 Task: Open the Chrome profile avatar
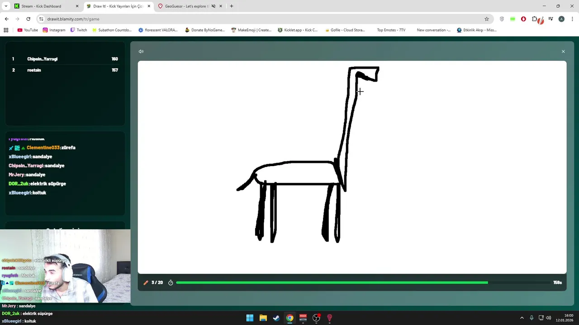pos(561,19)
